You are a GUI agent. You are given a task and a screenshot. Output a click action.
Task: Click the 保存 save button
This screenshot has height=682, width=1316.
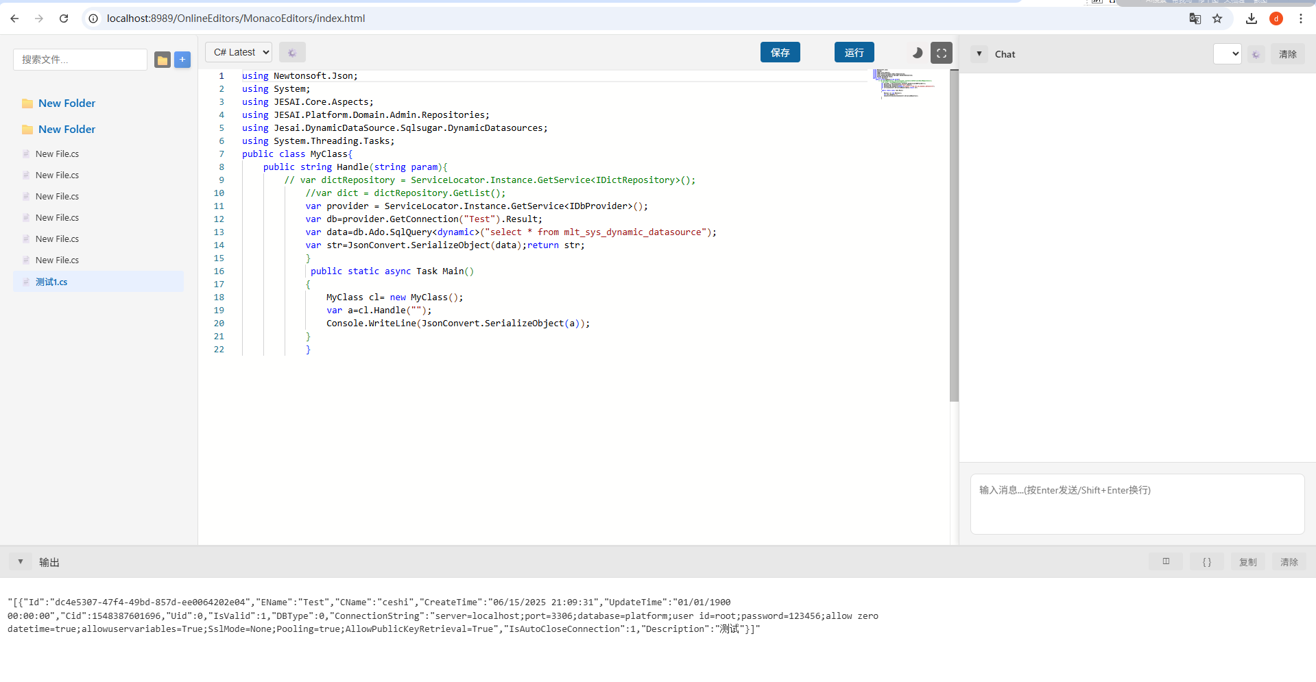click(780, 52)
